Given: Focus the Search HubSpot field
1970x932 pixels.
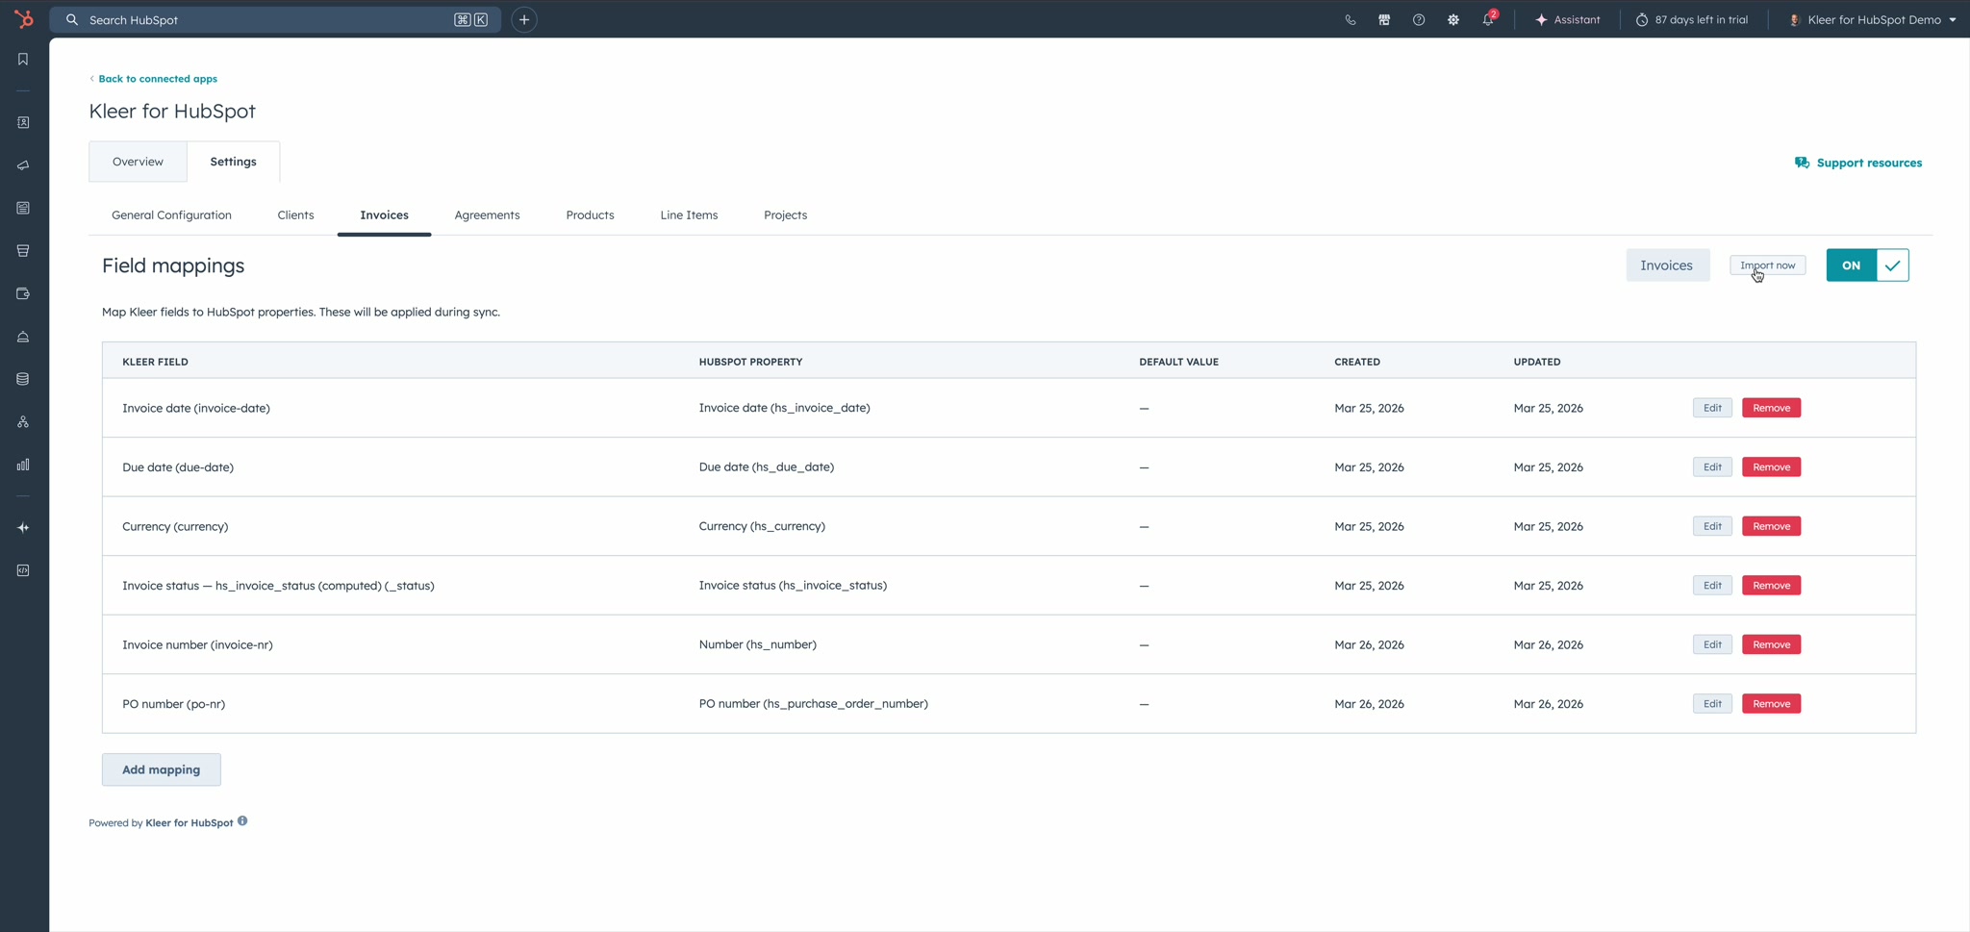Looking at the screenshot, I should [x=275, y=19].
